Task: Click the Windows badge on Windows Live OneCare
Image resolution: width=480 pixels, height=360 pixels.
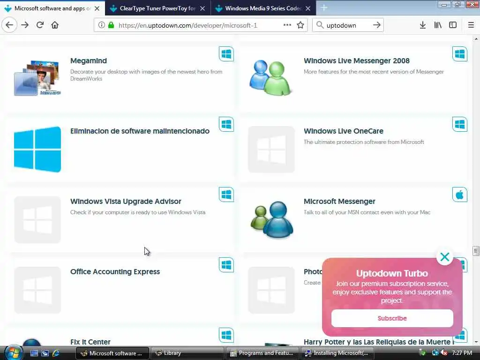Action: pyautogui.click(x=459, y=124)
